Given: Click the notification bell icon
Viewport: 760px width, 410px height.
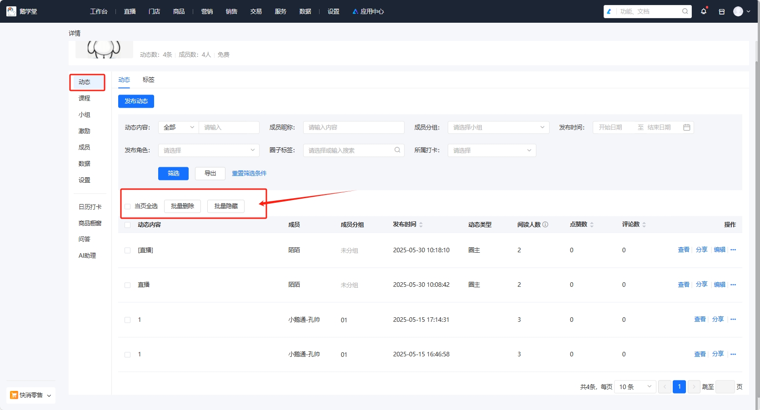Looking at the screenshot, I should coord(704,11).
